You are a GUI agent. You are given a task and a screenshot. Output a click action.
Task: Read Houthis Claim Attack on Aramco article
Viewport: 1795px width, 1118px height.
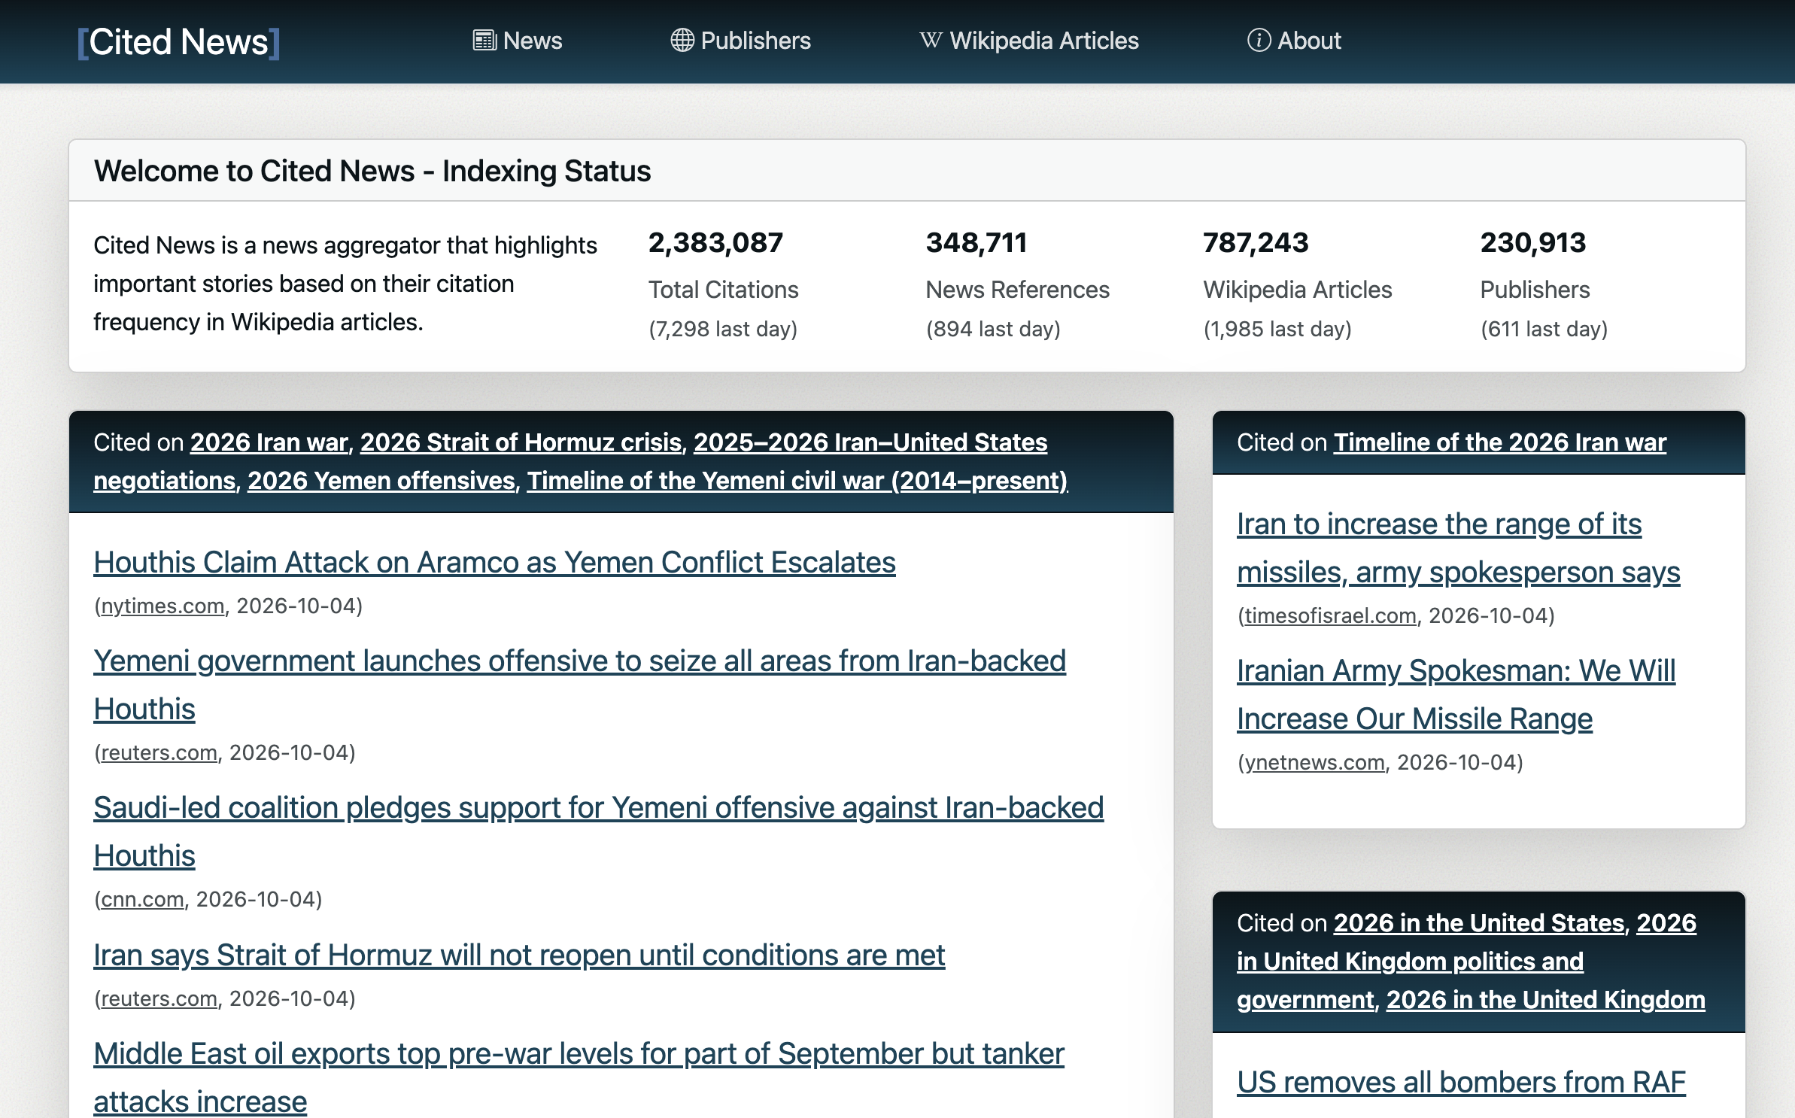click(494, 563)
